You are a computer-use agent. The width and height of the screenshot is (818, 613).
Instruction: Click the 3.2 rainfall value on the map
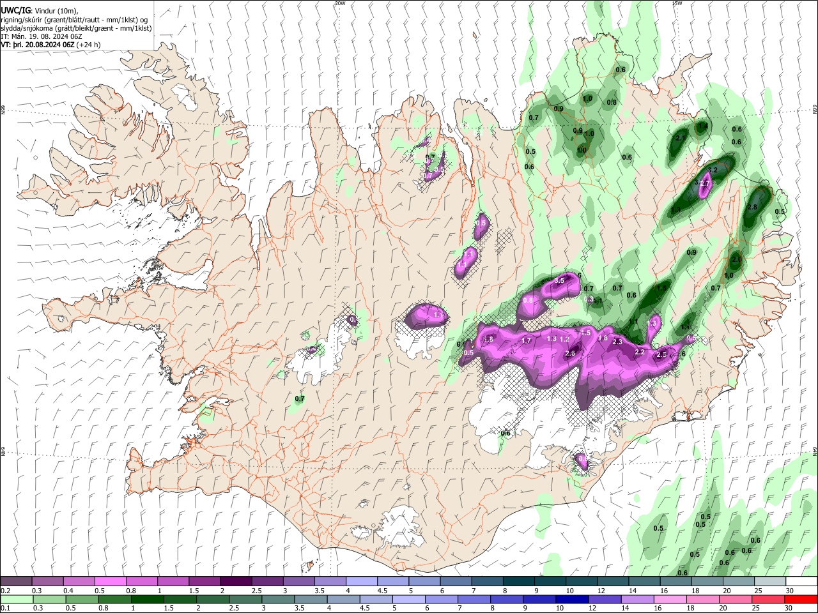[713, 170]
